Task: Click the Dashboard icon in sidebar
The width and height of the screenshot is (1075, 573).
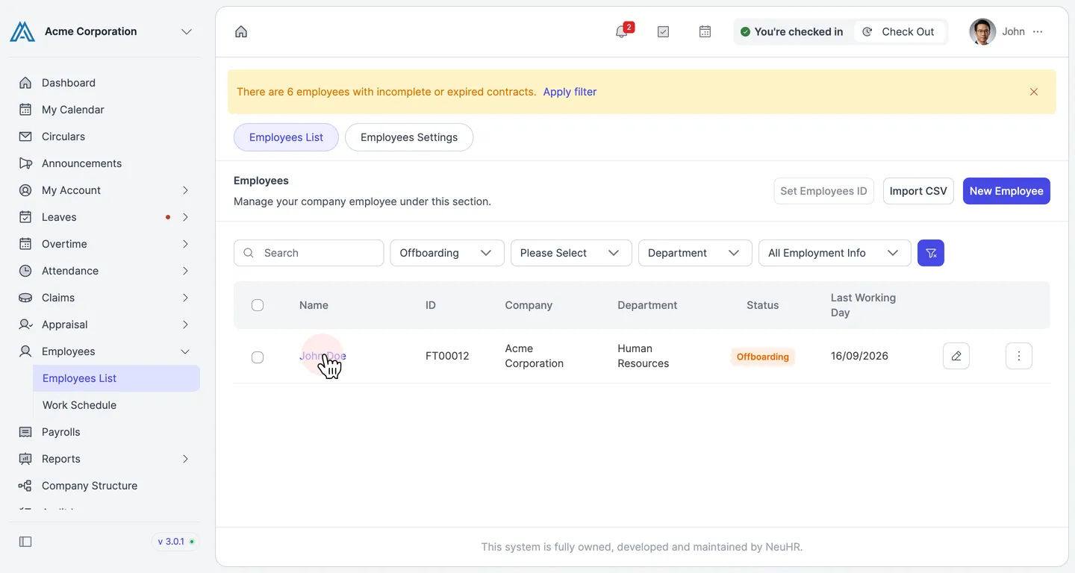Action: [25, 83]
